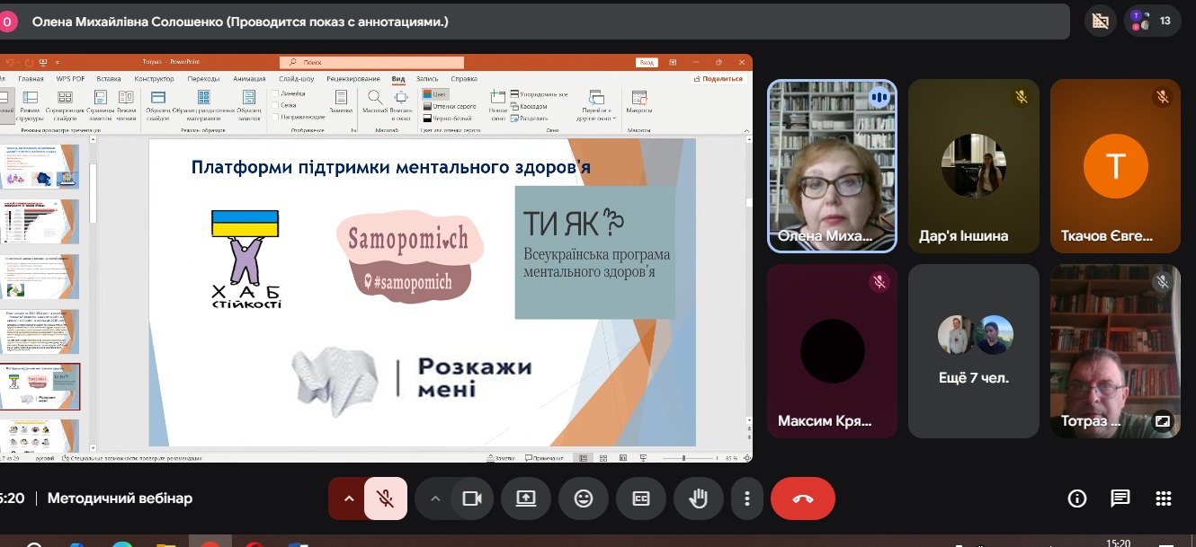Click the picture-in-picture icon on Тотраз tile

point(1163,420)
